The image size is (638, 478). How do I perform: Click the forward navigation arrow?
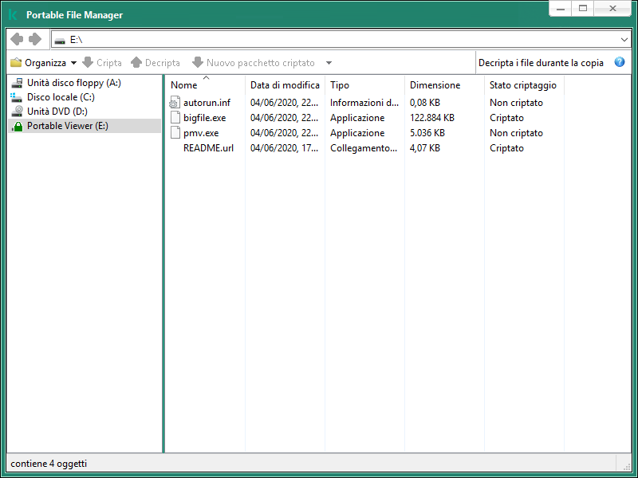pyautogui.click(x=33, y=38)
